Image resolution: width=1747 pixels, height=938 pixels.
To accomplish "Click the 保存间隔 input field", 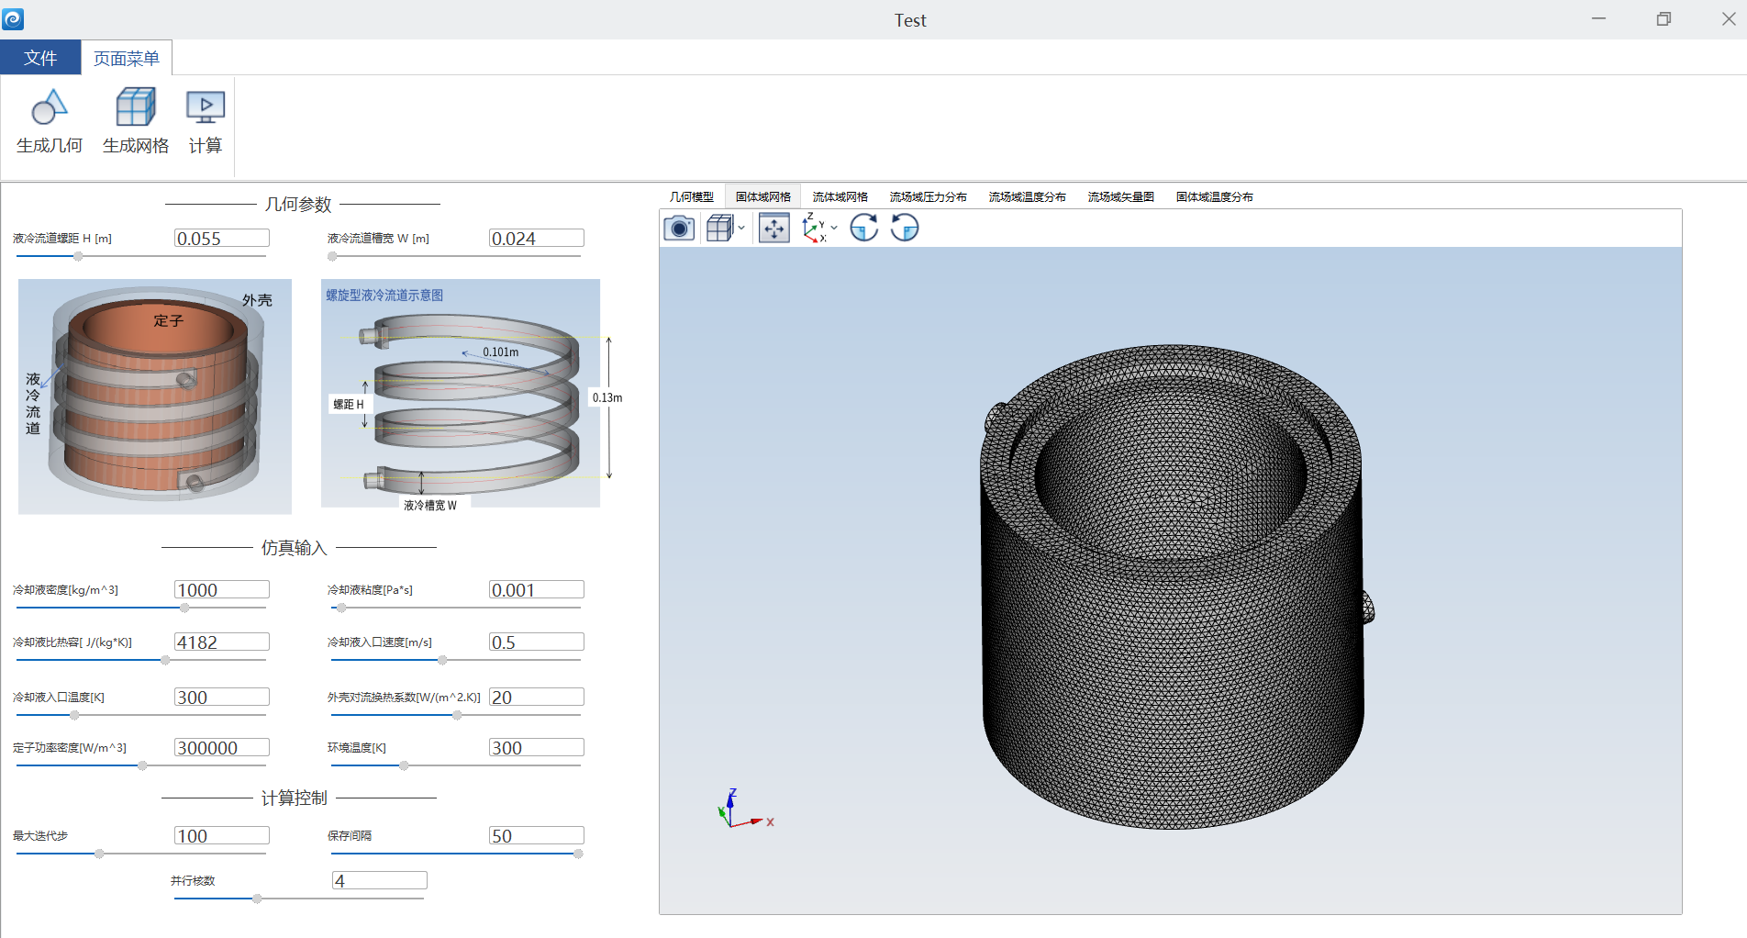I will tap(537, 836).
